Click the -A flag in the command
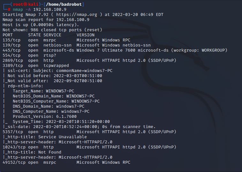This screenshot has width=242, height=172. [28, 10]
